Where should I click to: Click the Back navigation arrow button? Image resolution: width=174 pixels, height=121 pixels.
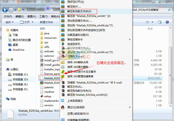coord(5,10)
